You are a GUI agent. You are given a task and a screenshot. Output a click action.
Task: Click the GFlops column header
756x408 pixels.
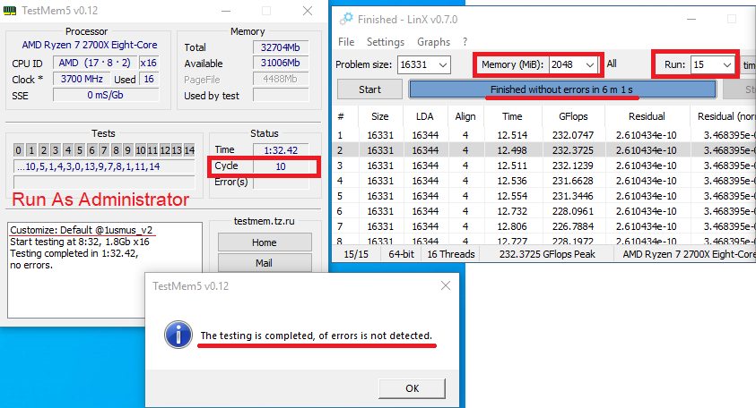(x=573, y=116)
